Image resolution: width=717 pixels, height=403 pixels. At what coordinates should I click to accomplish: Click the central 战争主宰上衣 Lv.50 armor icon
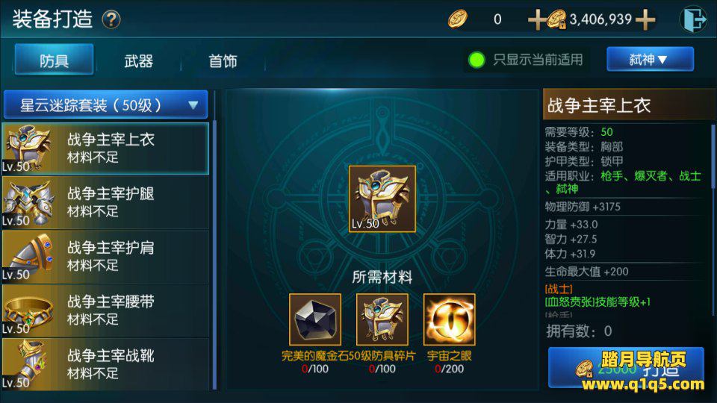382,199
